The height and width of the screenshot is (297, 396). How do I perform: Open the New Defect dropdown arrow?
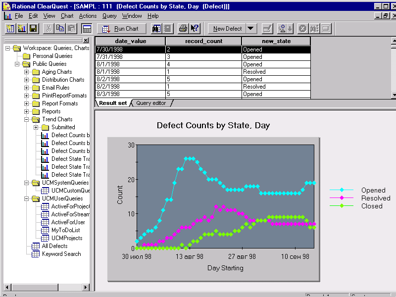[x=250, y=29]
